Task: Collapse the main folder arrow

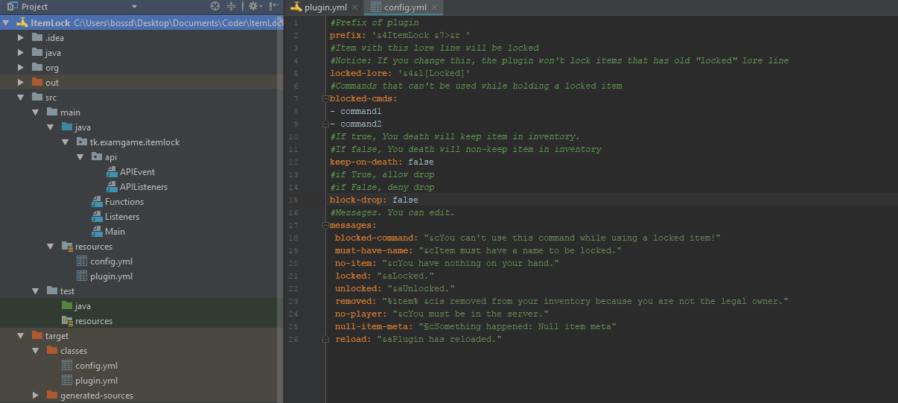Action: [x=36, y=112]
